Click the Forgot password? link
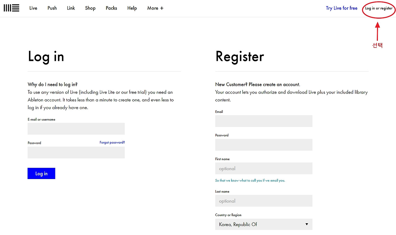396x235 pixels. point(112,143)
